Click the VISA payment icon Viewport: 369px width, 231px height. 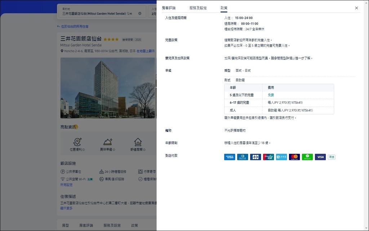coord(320,157)
